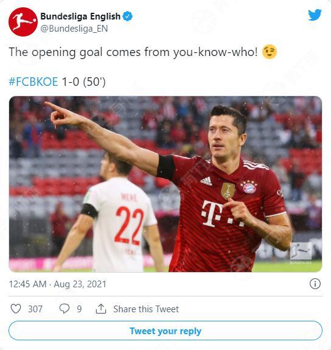Click the Bundesliga watermark logo in photo
Screen dimensions: 331x350
[x=301, y=252]
